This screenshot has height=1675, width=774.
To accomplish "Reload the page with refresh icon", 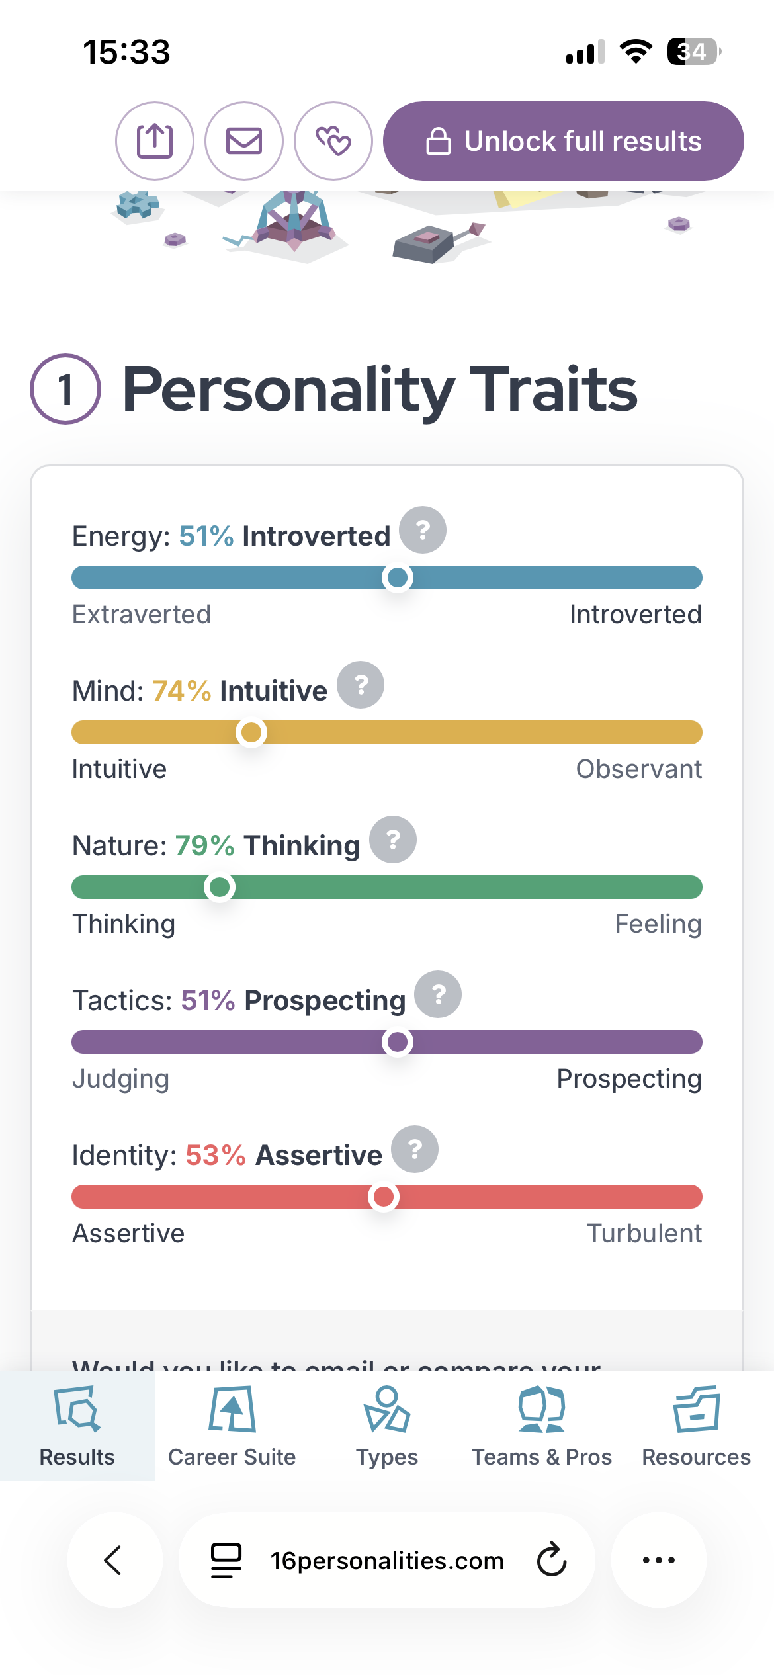I will [552, 1560].
